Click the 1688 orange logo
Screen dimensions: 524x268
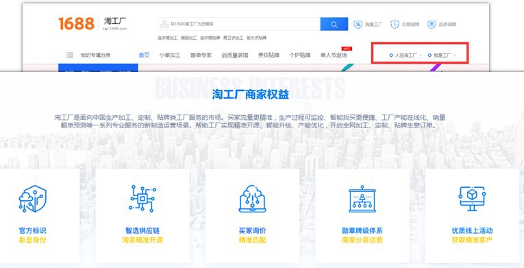click(x=77, y=24)
